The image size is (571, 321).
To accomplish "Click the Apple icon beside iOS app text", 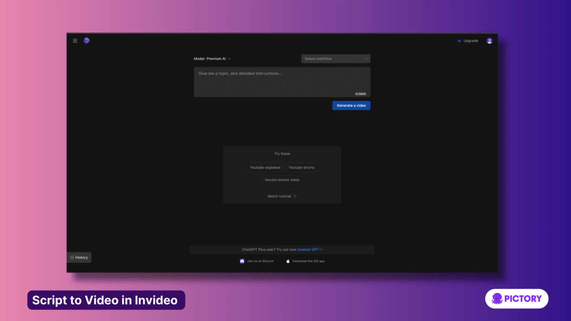I will [x=288, y=261].
